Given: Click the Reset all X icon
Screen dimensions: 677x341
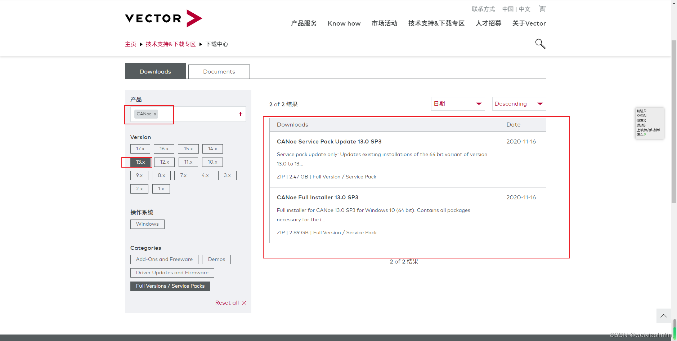Looking at the screenshot, I should click(x=244, y=303).
